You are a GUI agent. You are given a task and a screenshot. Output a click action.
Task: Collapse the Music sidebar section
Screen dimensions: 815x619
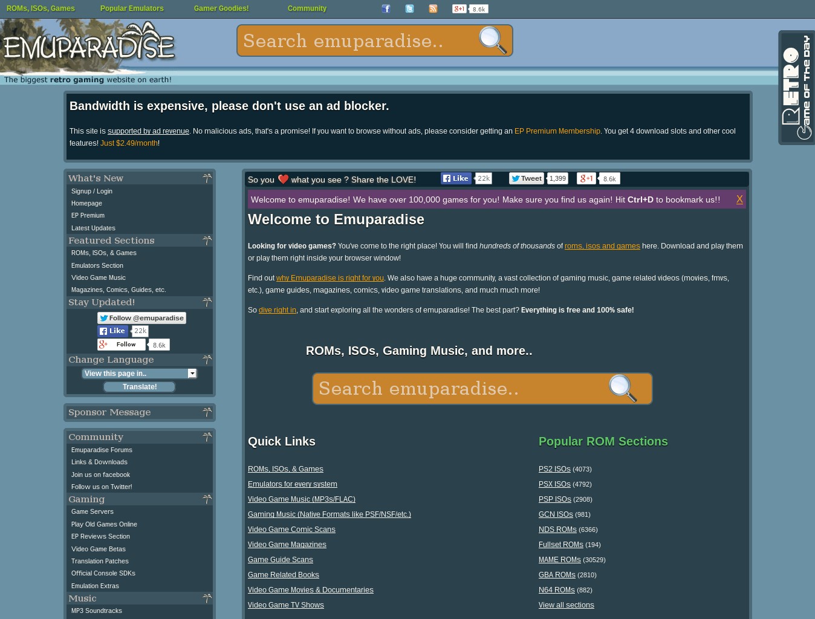207,598
